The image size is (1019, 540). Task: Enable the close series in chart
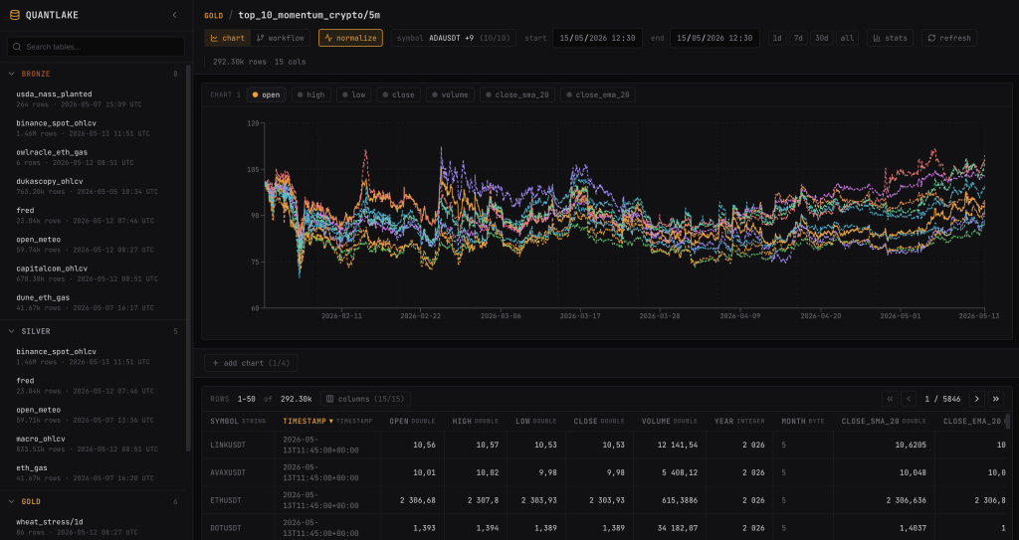(x=398, y=94)
